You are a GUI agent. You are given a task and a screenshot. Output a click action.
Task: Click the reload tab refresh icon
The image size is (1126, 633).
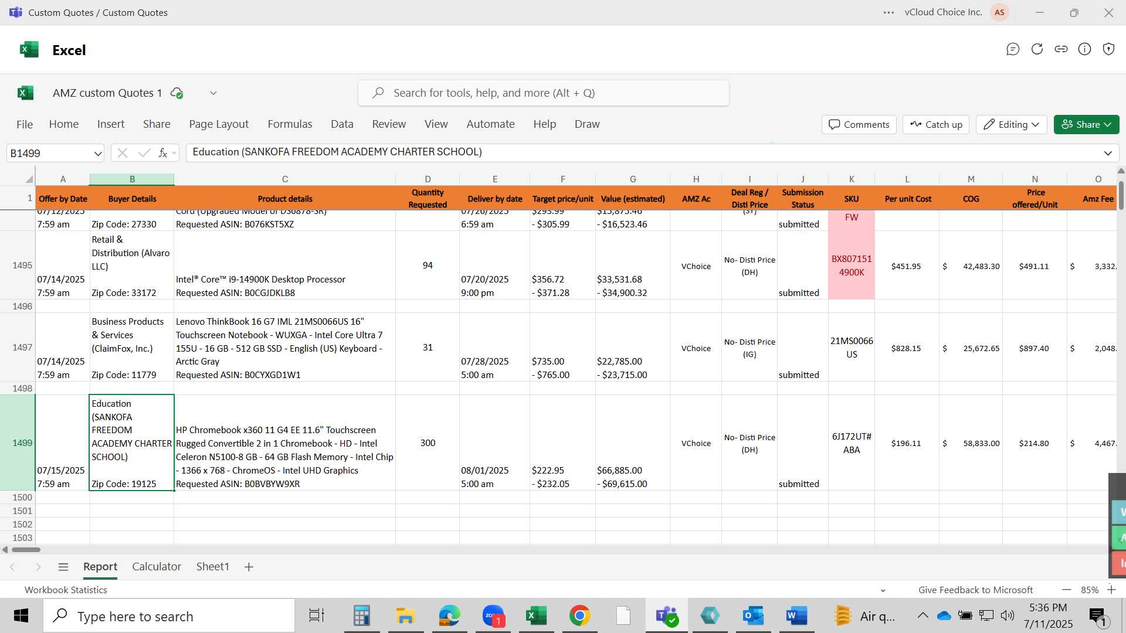1037,49
